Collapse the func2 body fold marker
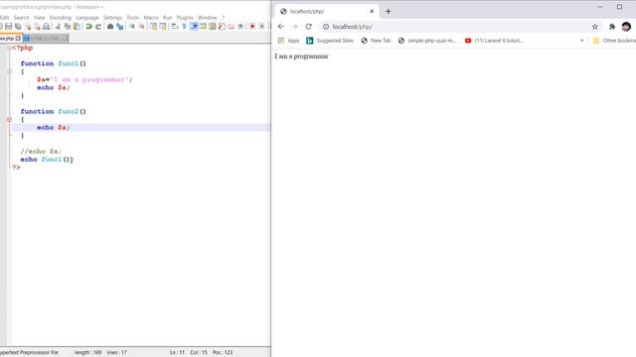Viewport: 636px width, 357px height. pos(9,119)
